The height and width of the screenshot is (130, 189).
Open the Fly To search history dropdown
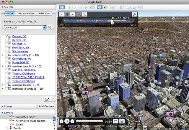coord(45,27)
